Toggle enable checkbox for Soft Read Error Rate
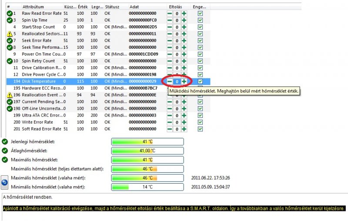Image resolution: width=348 pixels, height=221 pixels. 200,129
